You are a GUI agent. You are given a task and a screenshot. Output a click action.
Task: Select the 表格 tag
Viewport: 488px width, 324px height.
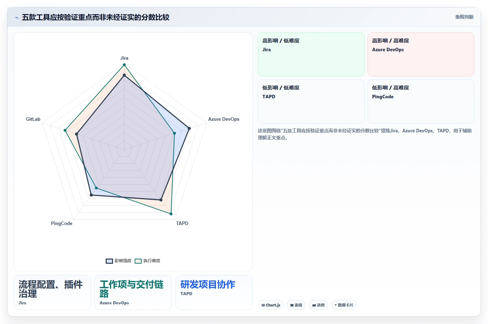pyautogui.click(x=296, y=305)
